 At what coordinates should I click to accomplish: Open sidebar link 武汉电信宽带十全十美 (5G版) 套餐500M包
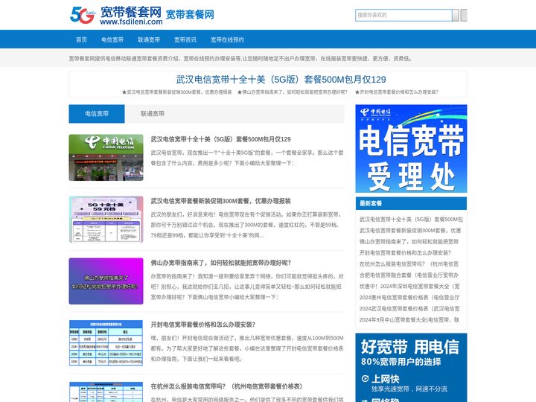click(411, 219)
